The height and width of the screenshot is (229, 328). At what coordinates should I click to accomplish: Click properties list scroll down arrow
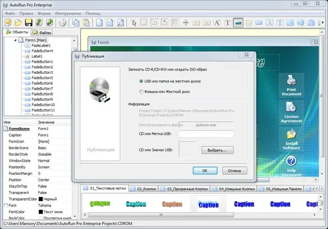click(75, 216)
